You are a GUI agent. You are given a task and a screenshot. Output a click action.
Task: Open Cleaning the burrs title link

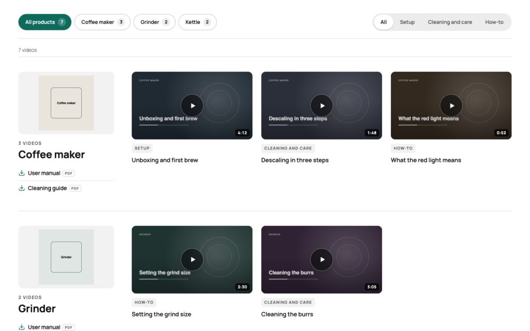point(287,314)
